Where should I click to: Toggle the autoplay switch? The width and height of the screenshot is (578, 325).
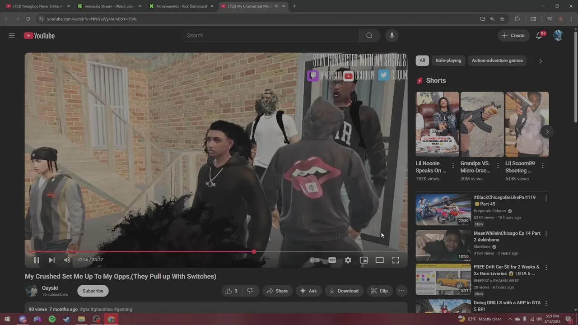click(x=316, y=260)
